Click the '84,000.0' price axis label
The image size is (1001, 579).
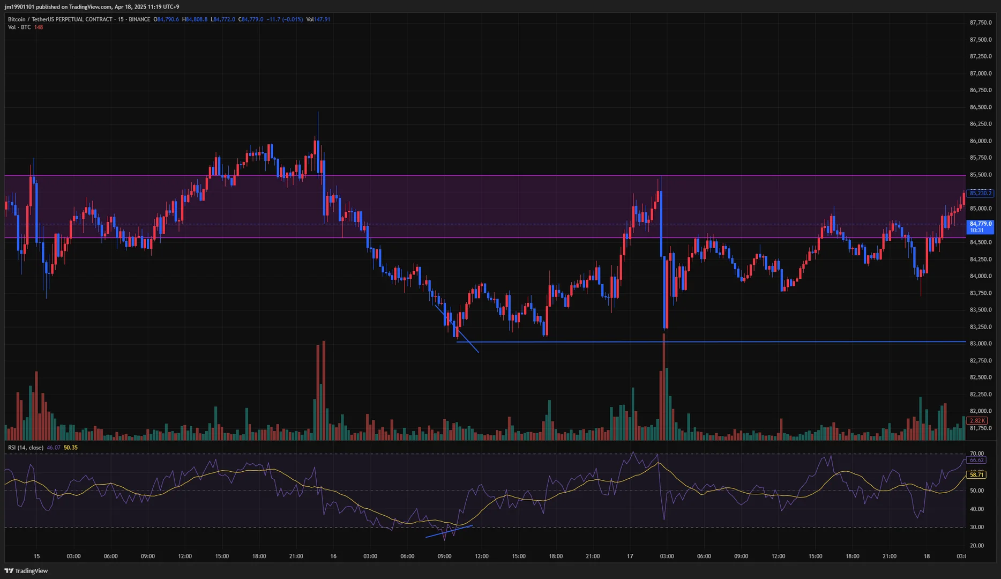click(x=981, y=276)
